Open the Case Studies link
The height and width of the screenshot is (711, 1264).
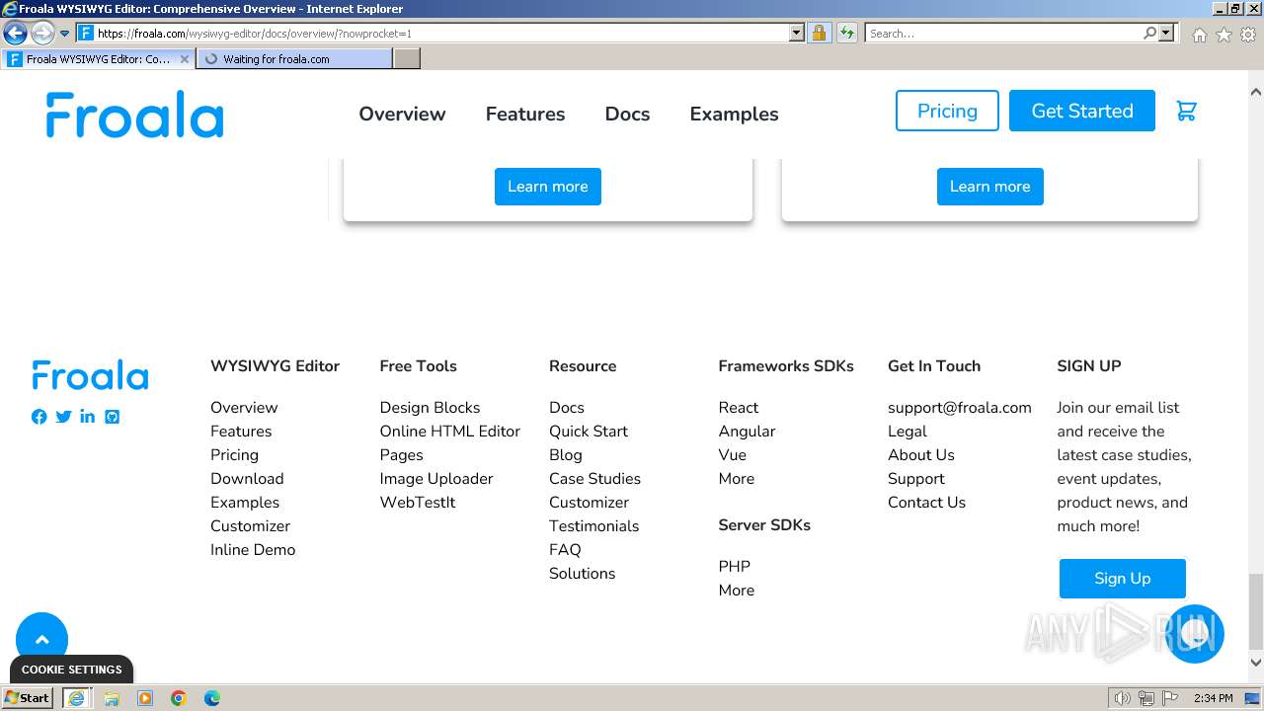coord(594,479)
